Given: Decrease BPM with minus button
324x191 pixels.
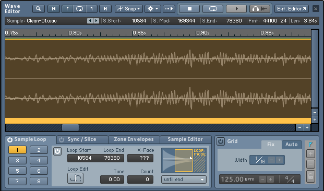Looking at the screenshot, I should coord(262,179).
